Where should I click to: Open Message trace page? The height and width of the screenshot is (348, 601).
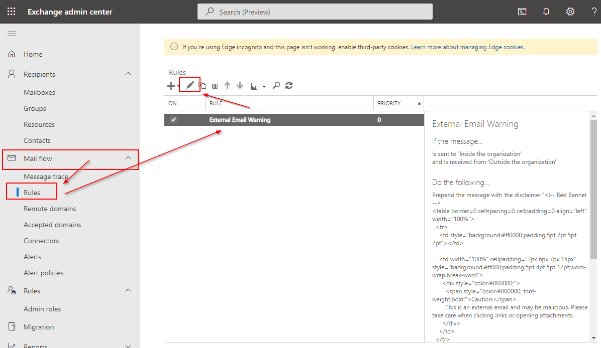[46, 177]
